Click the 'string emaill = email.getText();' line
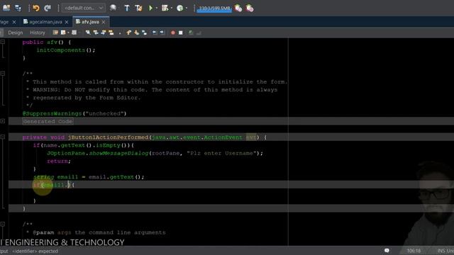The height and width of the screenshot is (255, 454). pyautogui.click(x=89, y=177)
